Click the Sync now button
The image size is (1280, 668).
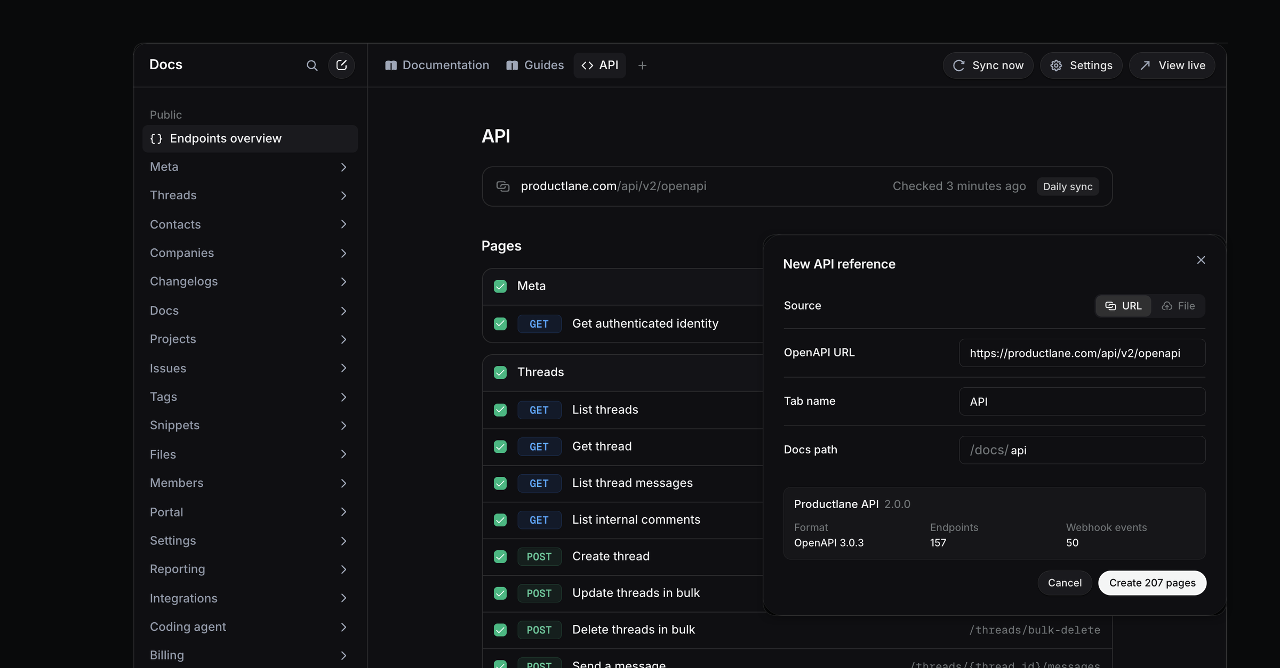point(988,66)
